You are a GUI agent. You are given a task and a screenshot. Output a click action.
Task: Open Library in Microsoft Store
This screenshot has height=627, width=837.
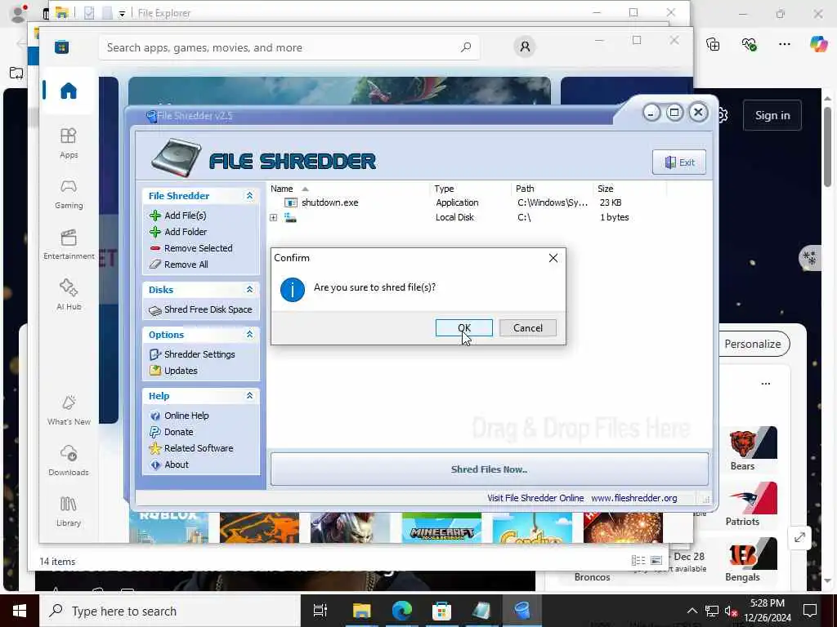(x=69, y=511)
